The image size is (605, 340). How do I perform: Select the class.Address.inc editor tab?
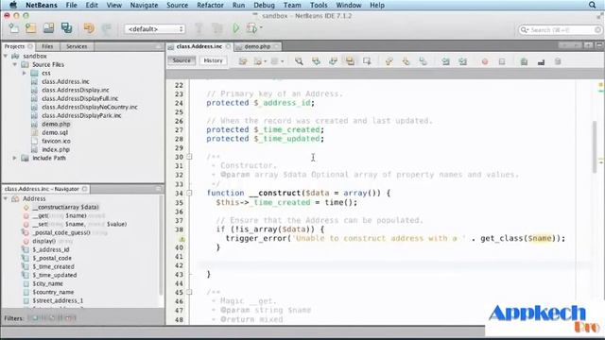(x=199, y=46)
